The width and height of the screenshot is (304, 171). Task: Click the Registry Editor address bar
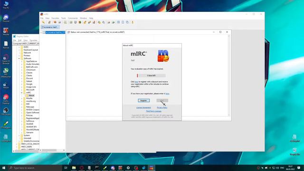[26, 44]
